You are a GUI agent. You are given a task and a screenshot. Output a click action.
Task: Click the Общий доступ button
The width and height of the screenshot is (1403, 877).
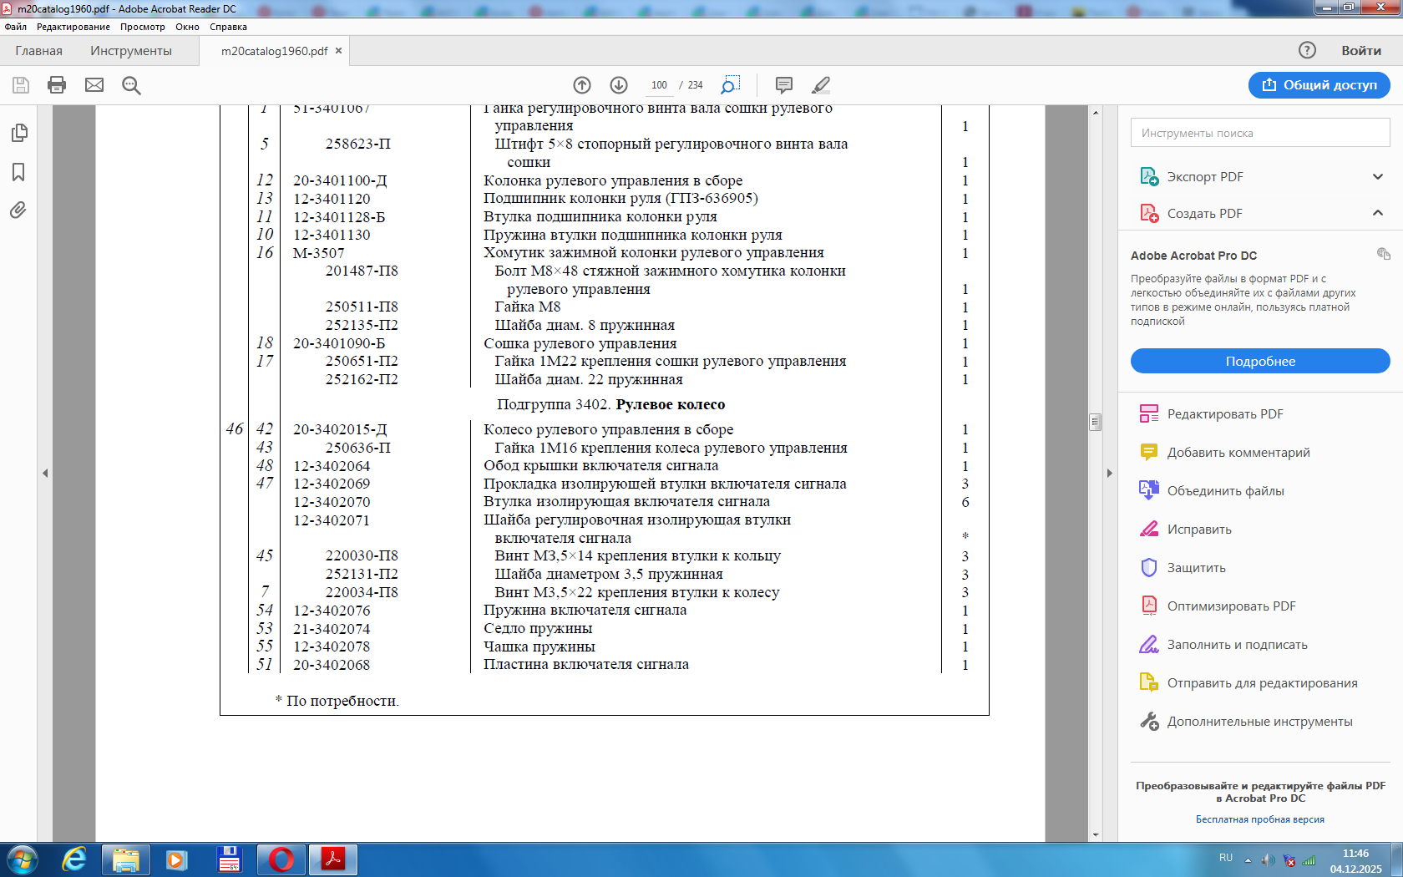(1319, 85)
